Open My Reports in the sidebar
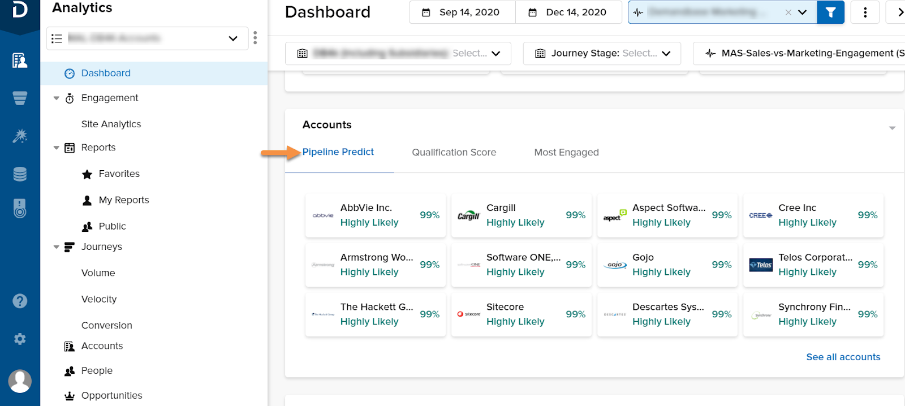This screenshot has width=905, height=406. [124, 200]
